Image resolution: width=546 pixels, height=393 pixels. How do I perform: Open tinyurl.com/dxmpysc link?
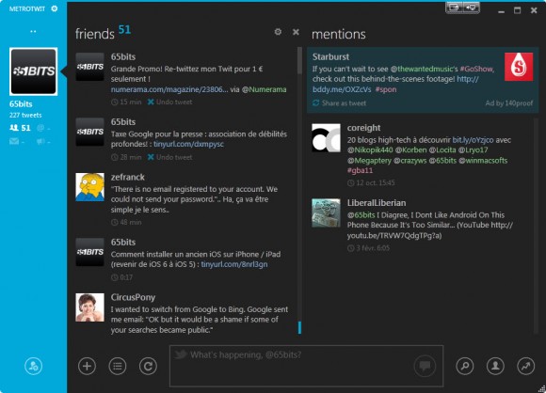pyautogui.click(x=188, y=144)
